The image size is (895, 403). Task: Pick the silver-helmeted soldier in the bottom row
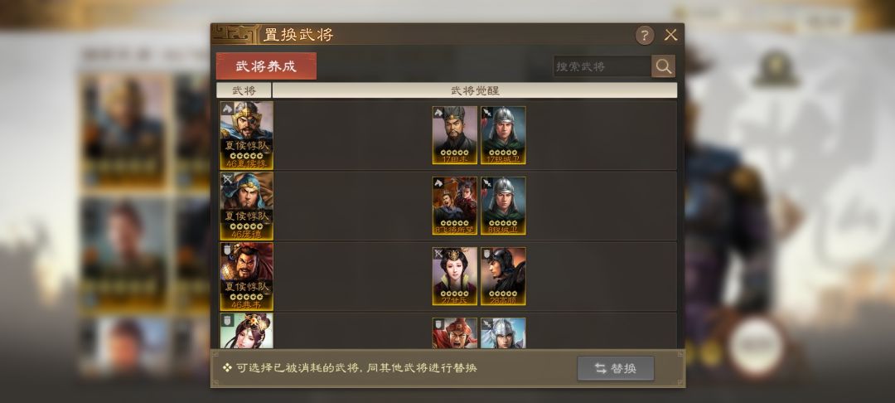504,333
